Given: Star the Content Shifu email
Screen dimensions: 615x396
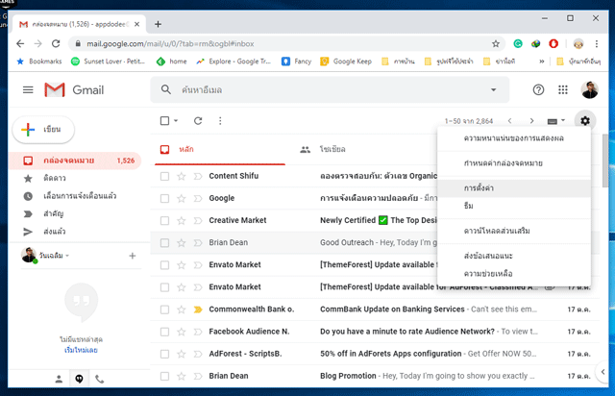Looking at the screenshot, I should (181, 176).
